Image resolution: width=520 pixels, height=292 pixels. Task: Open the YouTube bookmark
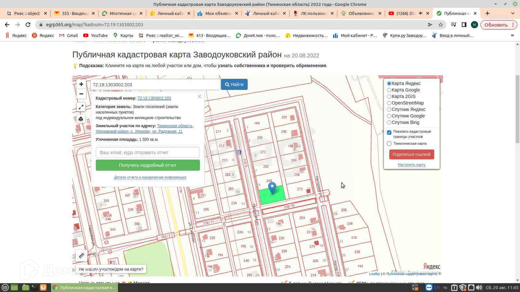(x=95, y=35)
